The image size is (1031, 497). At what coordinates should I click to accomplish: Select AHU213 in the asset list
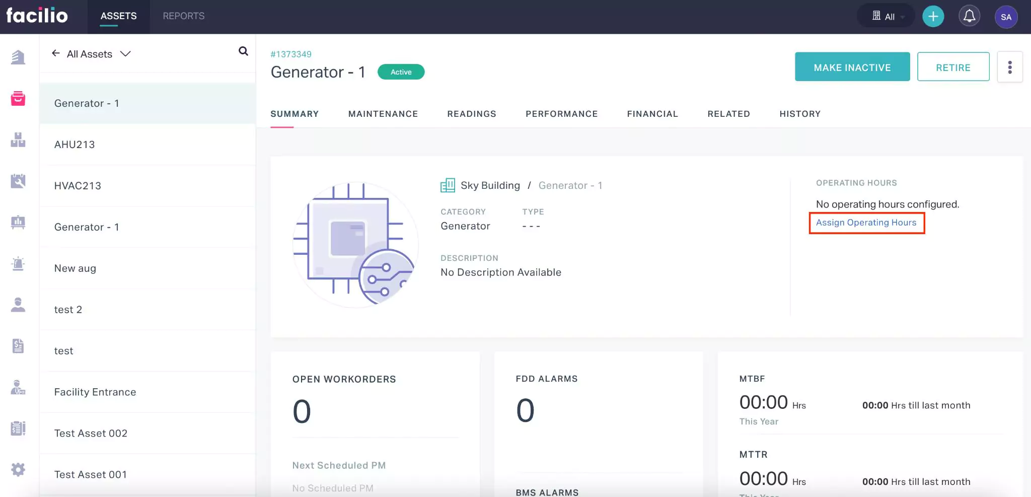[75, 145]
